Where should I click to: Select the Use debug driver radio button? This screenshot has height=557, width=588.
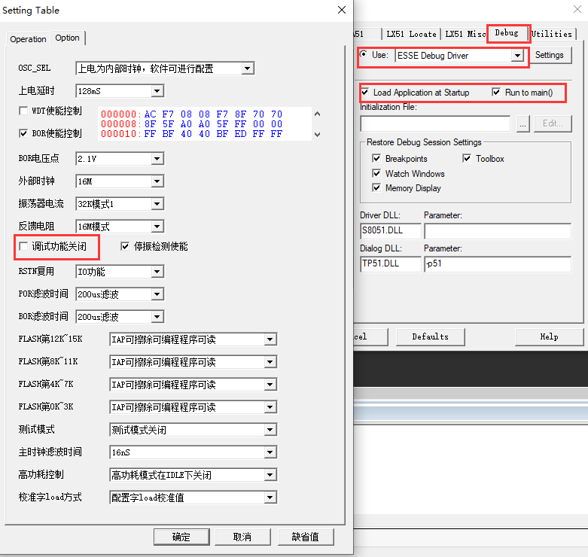tap(364, 54)
